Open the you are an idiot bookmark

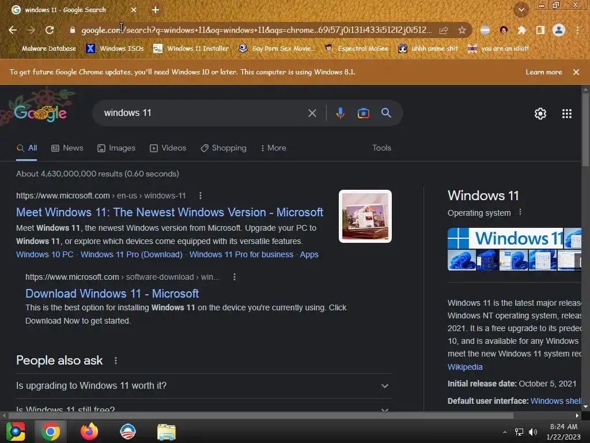(498, 48)
